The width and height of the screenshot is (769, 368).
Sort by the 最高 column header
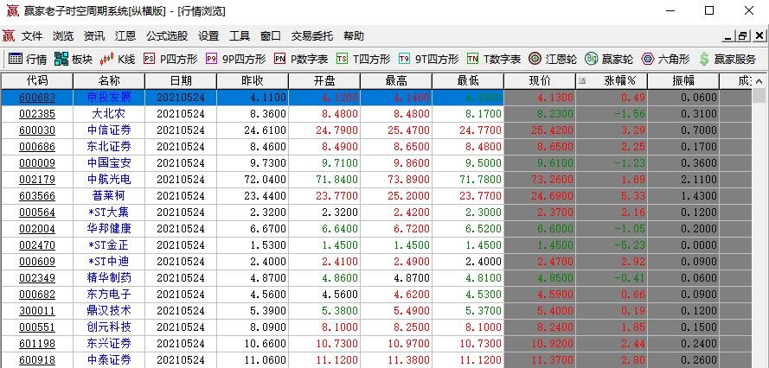[x=396, y=81]
